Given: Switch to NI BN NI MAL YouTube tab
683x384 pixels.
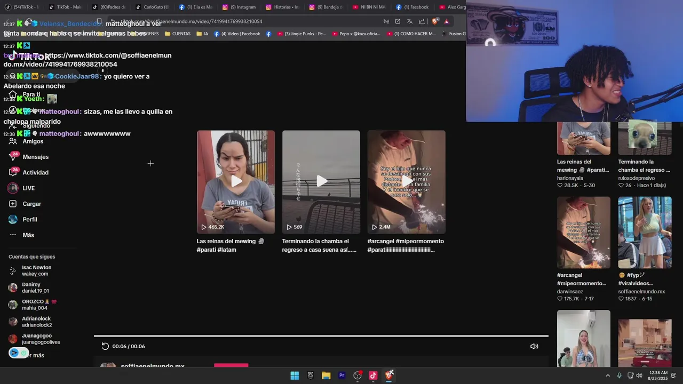Looking at the screenshot, I should (x=370, y=7).
